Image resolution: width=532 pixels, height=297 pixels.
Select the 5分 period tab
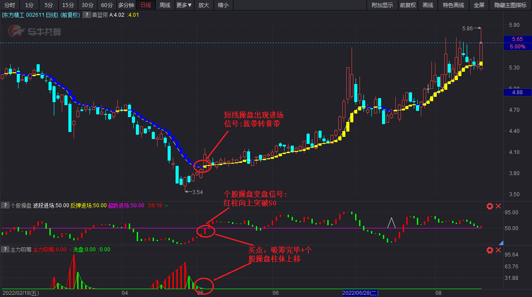[x=49, y=5]
